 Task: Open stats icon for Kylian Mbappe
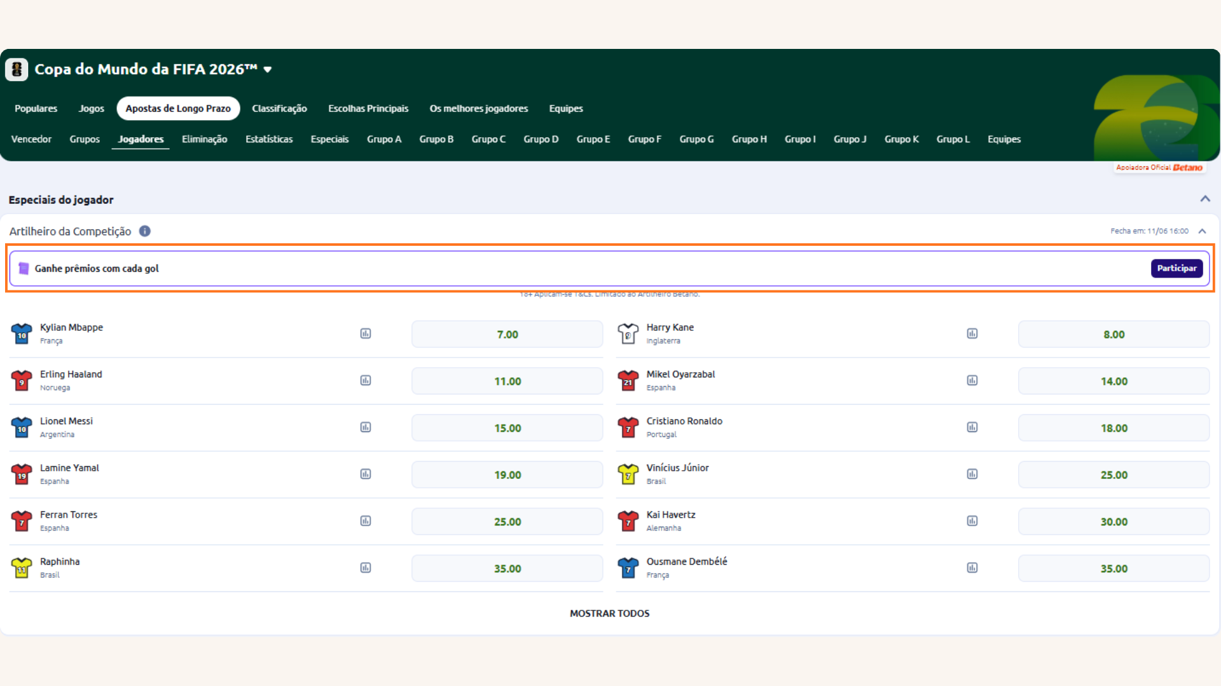click(x=366, y=333)
